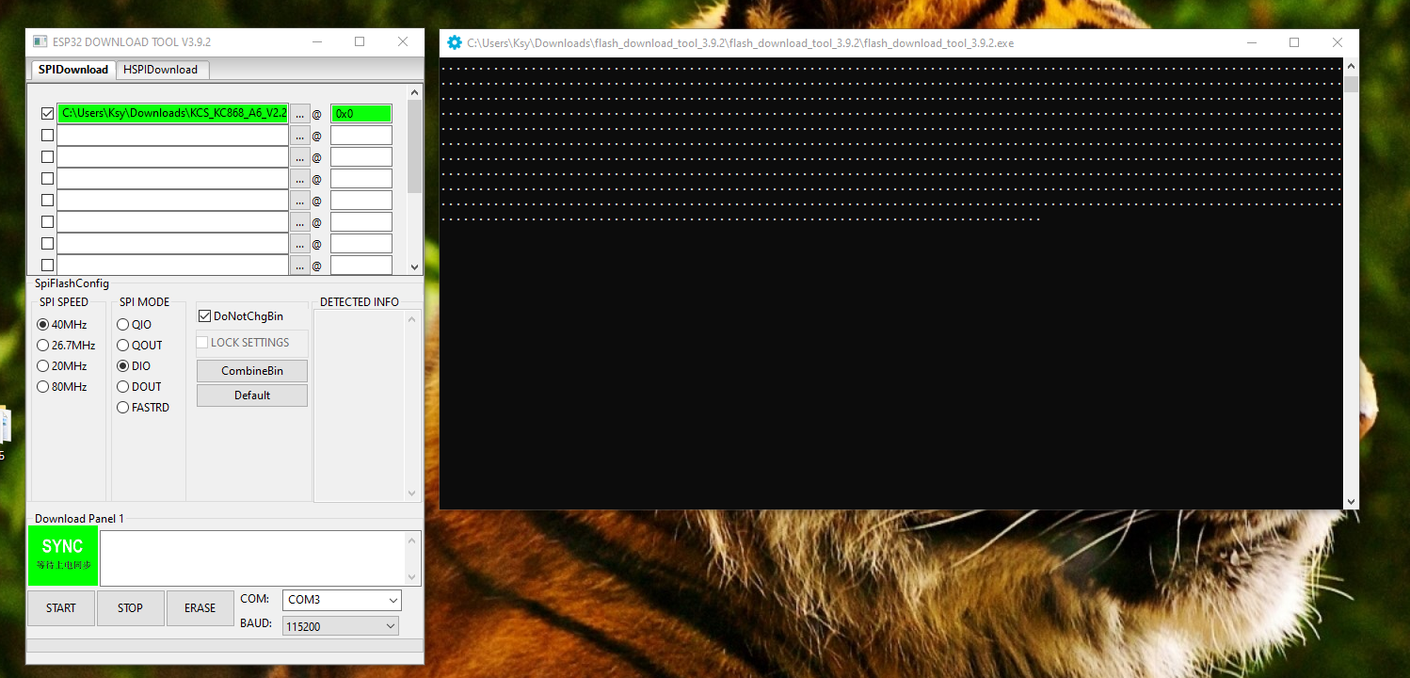The width and height of the screenshot is (1410, 678).
Task: Open the COM port dropdown
Action: [342, 600]
